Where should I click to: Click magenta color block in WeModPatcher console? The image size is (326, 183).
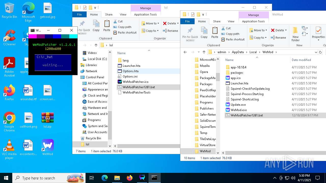point(33,36)
